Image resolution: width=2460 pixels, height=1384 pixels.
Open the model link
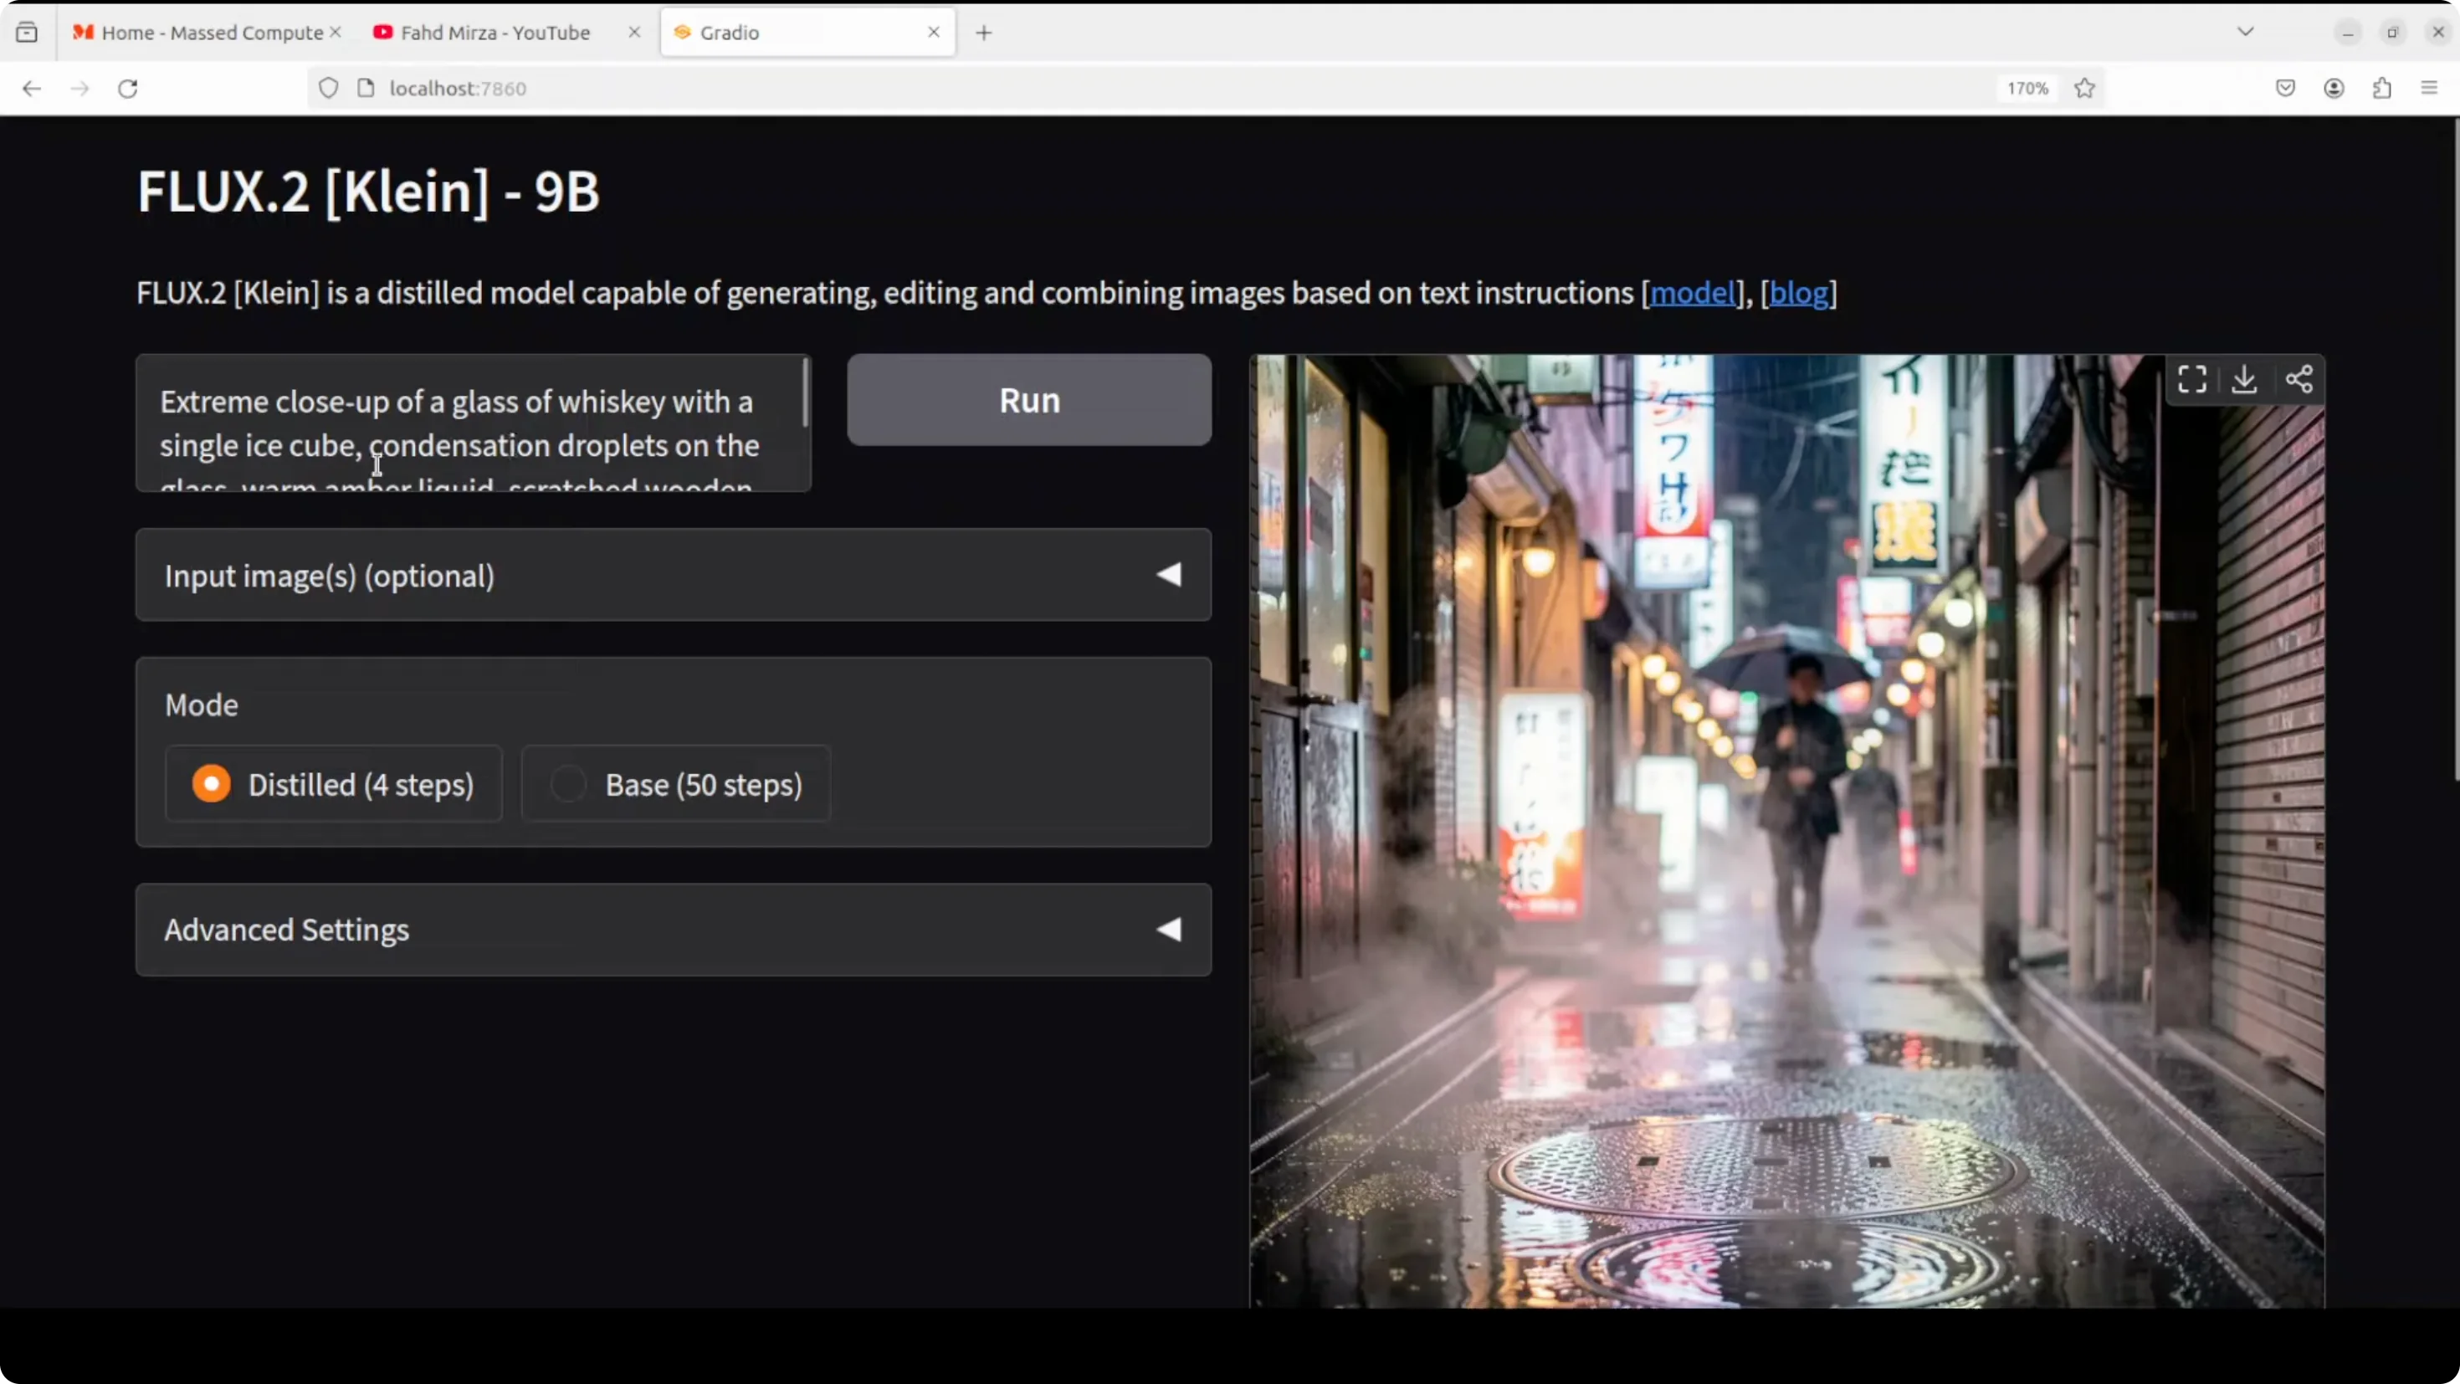[x=1691, y=292]
